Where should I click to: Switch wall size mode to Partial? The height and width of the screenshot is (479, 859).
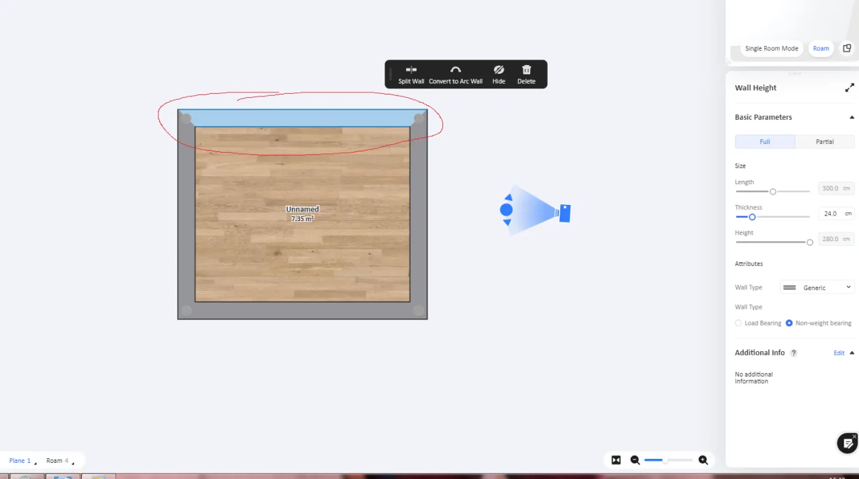point(825,141)
